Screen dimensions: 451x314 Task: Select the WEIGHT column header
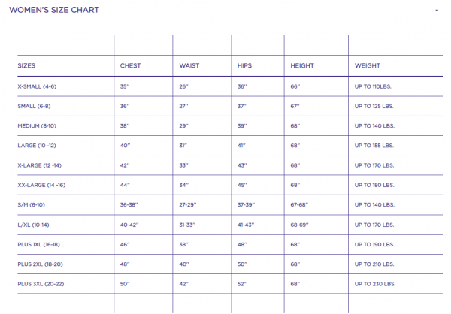(368, 65)
